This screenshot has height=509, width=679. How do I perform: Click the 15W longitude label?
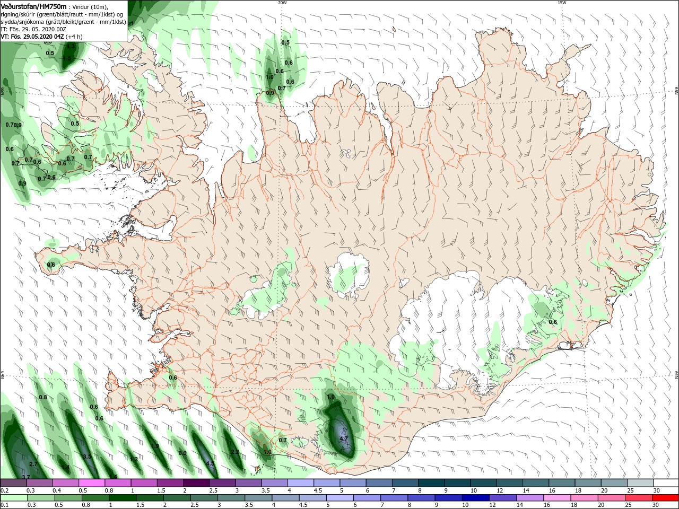tap(561, 2)
